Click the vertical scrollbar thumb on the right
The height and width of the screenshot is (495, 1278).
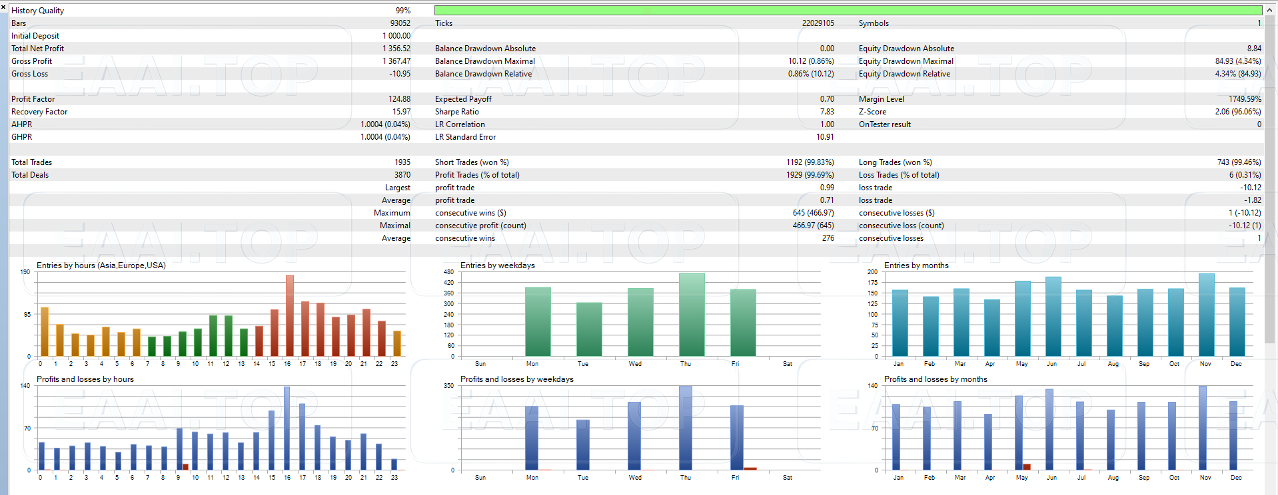click(1271, 180)
